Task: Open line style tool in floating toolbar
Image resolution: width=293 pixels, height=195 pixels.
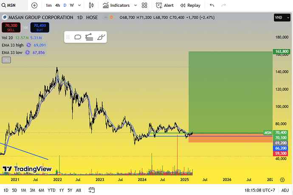Action: (x=89, y=37)
